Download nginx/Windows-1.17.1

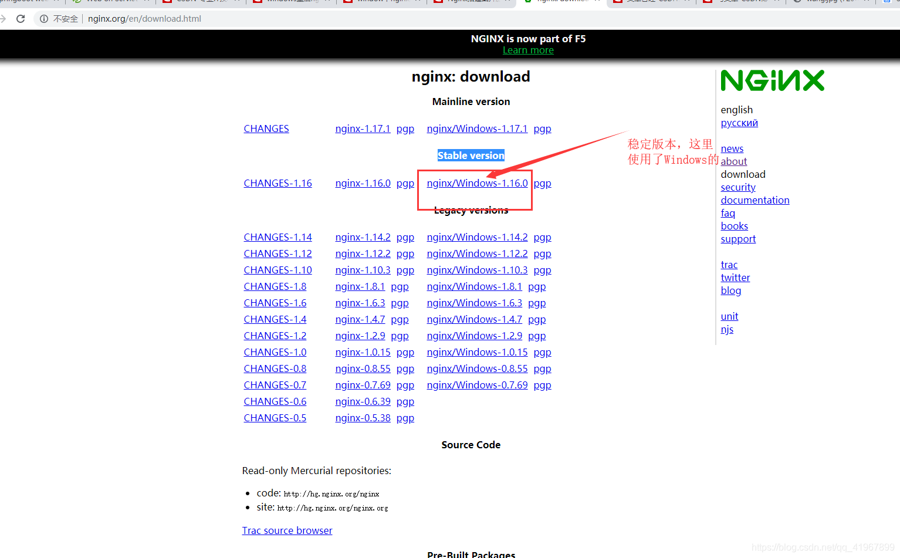pyautogui.click(x=477, y=128)
